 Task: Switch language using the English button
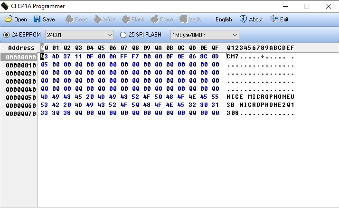pyautogui.click(x=224, y=19)
